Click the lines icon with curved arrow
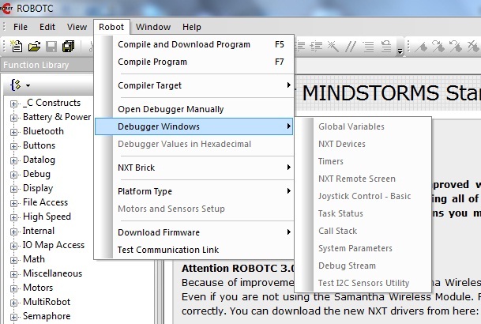Image resolution: width=481 pixels, height=324 pixels. [386, 47]
